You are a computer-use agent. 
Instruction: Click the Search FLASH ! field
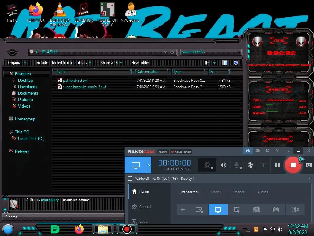(x=211, y=52)
